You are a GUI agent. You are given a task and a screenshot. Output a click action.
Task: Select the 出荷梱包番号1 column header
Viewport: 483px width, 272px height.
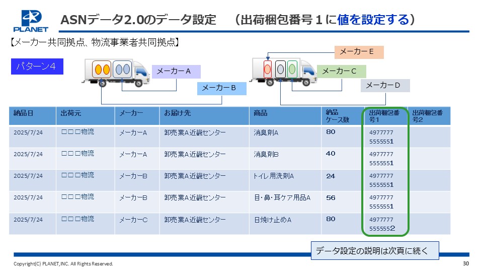pyautogui.click(x=386, y=116)
